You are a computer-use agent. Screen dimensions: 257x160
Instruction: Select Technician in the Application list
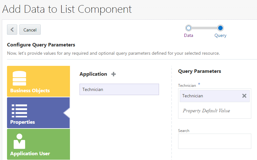(x=119, y=89)
